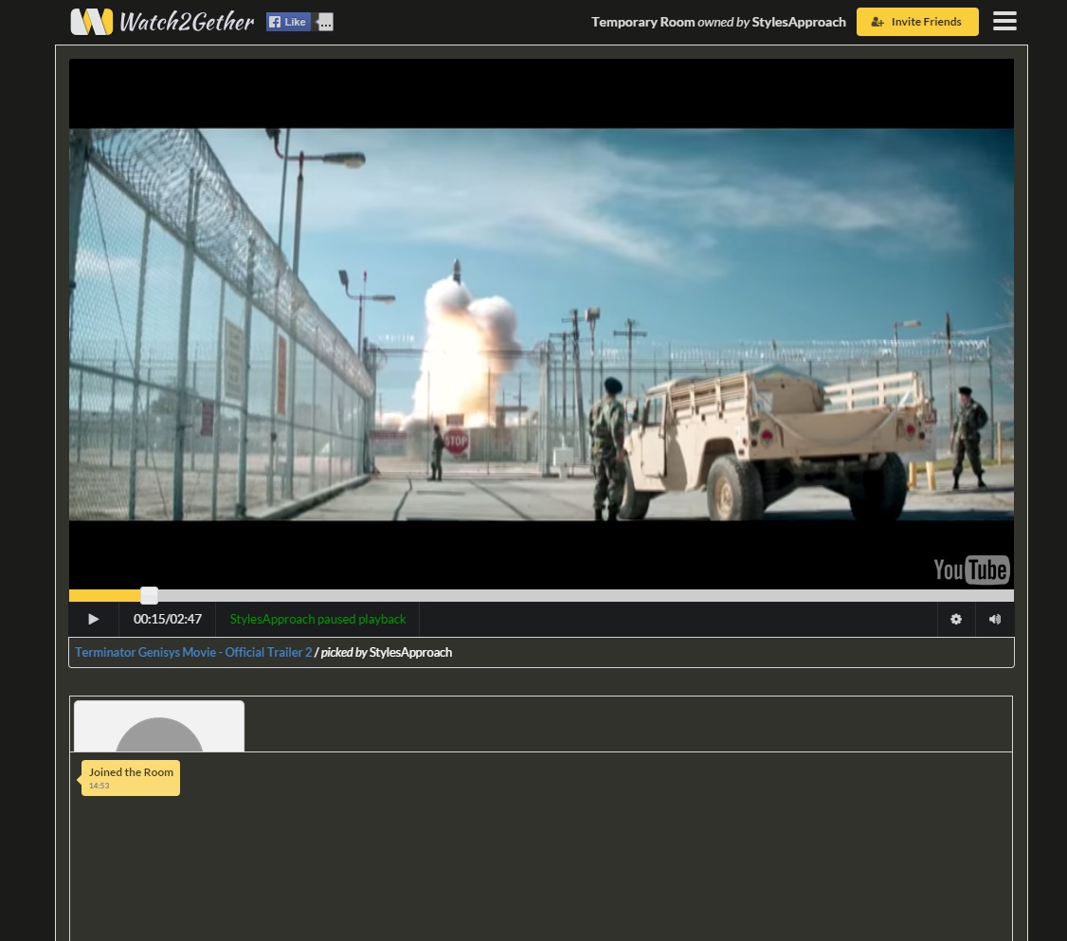Click the Invite Friends button

coord(916,22)
